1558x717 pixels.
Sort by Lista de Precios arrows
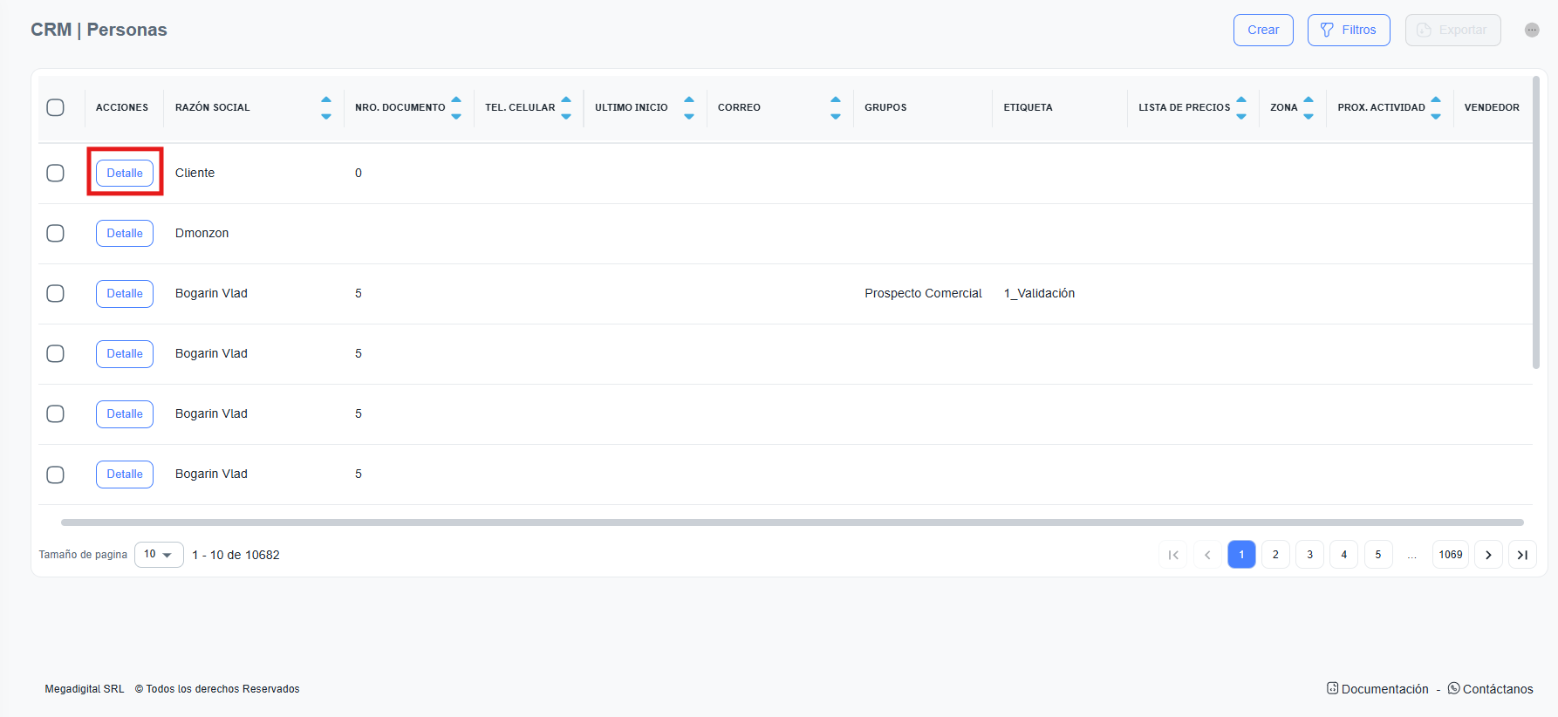[1240, 107]
